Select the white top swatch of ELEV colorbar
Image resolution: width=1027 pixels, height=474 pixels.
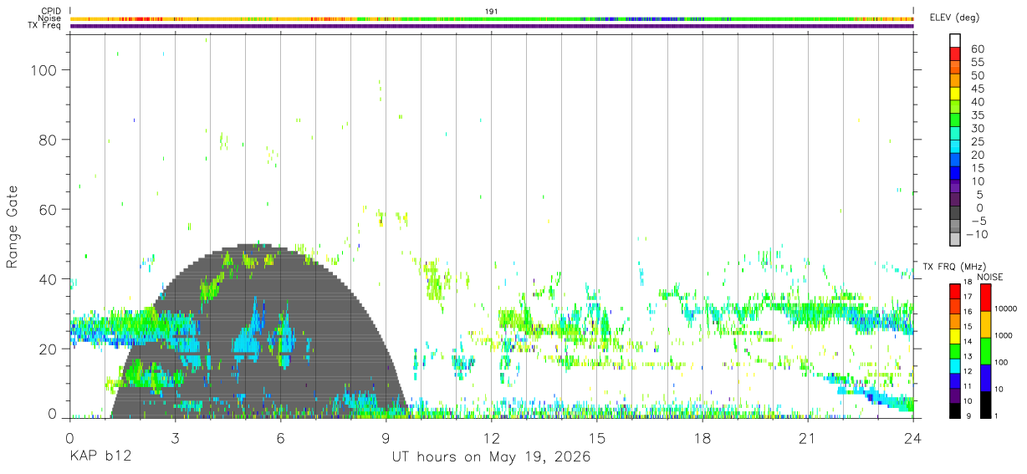tap(955, 40)
